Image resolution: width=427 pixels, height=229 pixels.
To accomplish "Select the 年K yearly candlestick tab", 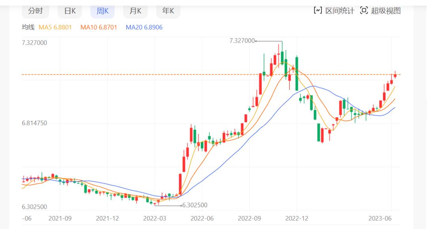I will point(168,11).
